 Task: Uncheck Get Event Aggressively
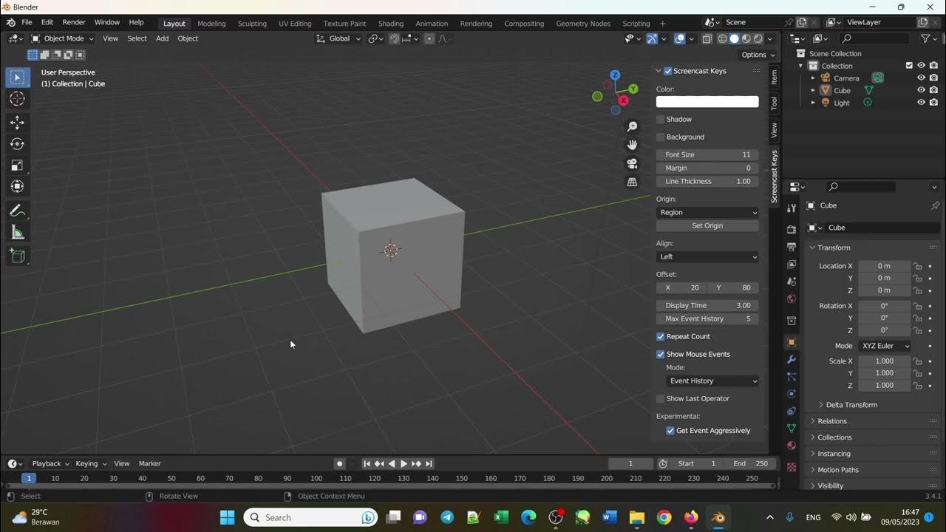pyautogui.click(x=670, y=431)
